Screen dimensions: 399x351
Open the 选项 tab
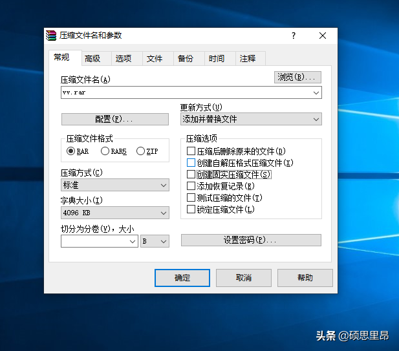click(x=124, y=58)
